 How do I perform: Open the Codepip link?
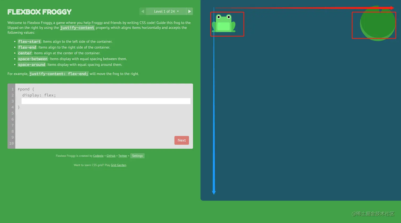[98, 156]
